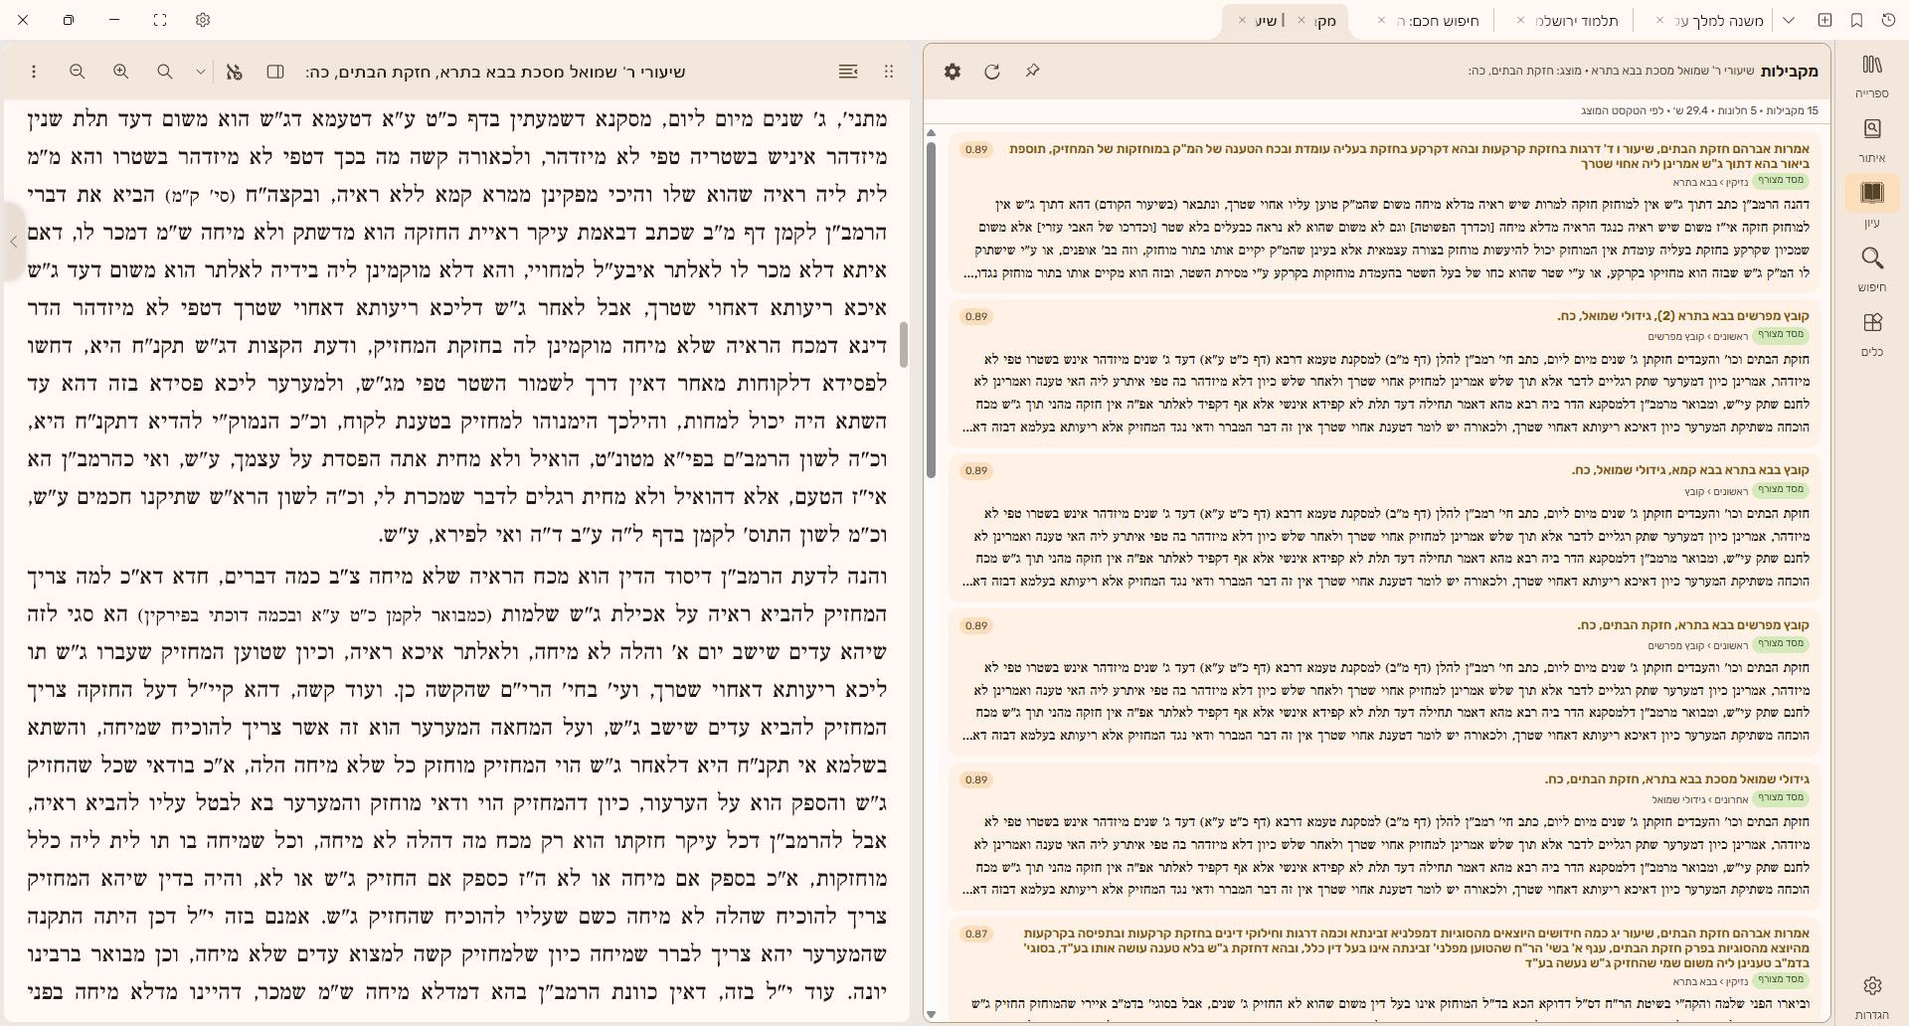Screen dimensions: 1909x1026
Task: Select the עיון reading view icon
Action: tap(1872, 193)
